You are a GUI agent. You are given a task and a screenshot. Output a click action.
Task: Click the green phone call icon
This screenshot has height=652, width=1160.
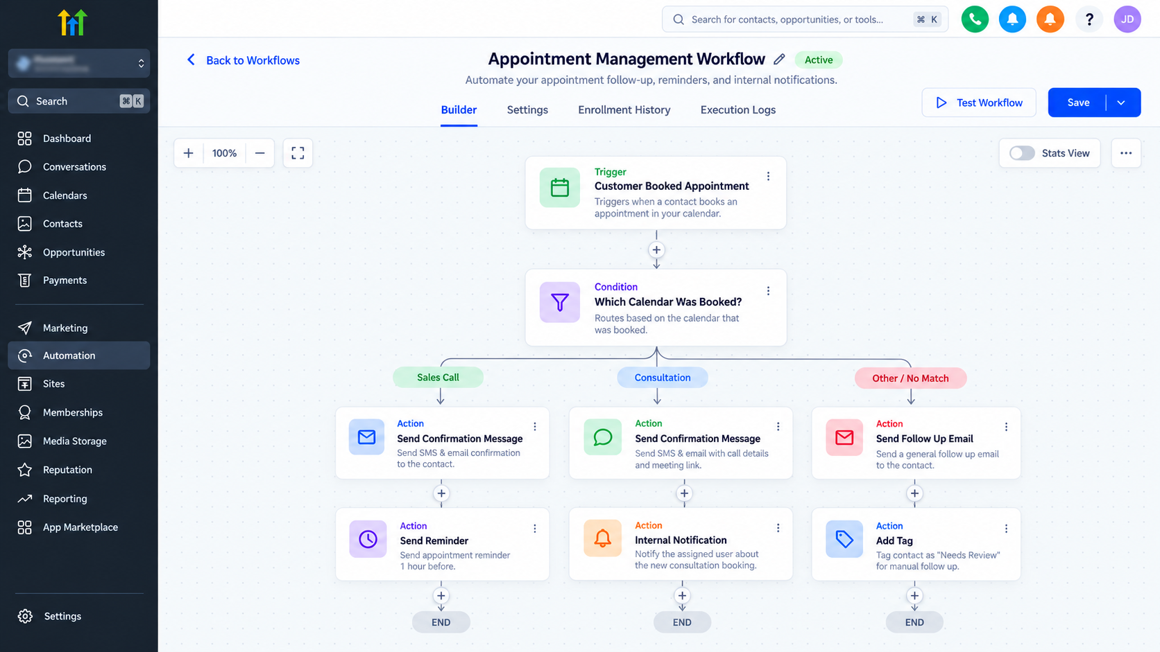click(x=975, y=19)
